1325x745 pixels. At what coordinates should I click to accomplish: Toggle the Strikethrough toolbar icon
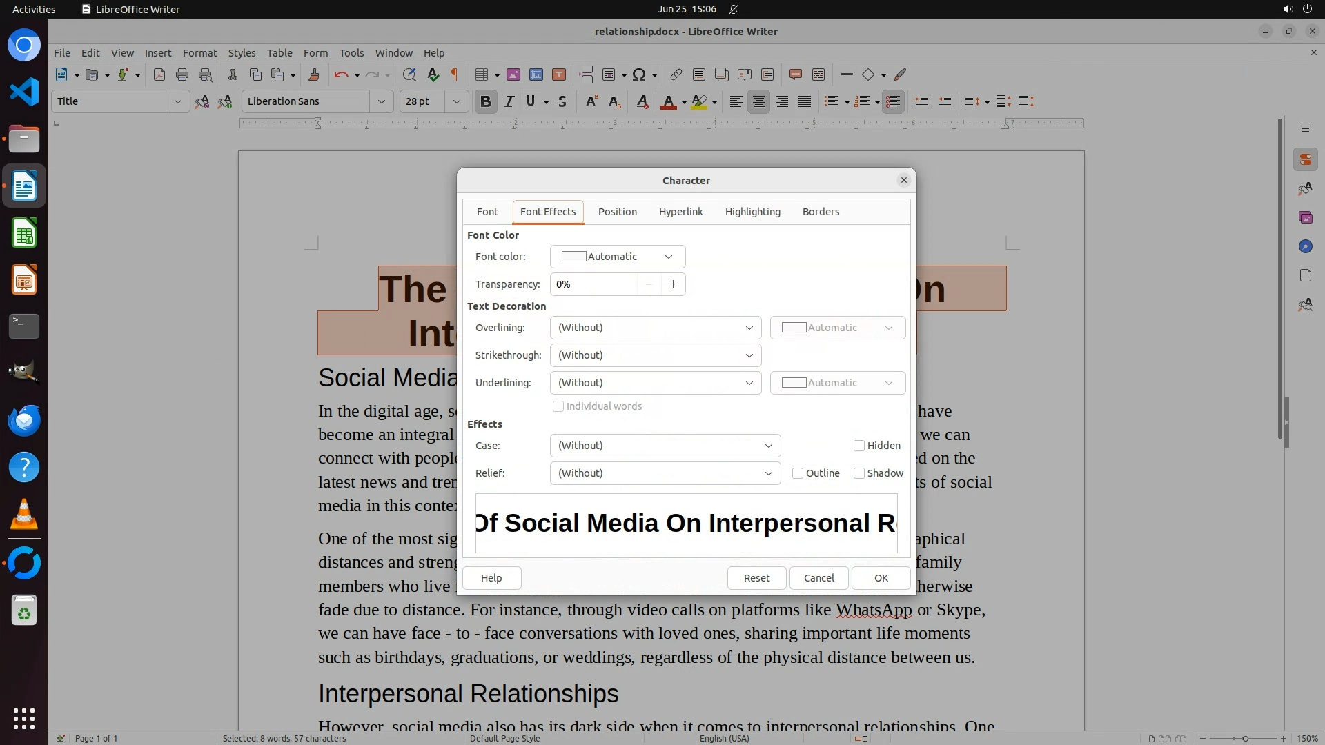[562, 101]
